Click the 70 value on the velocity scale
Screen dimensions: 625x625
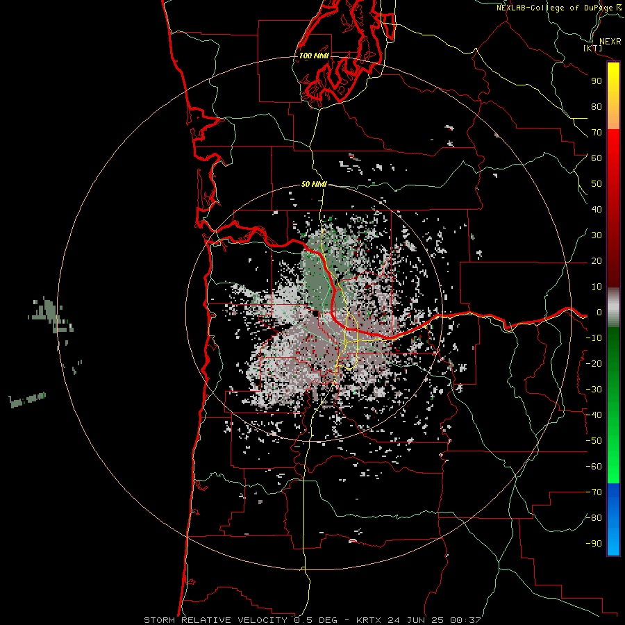597,133
